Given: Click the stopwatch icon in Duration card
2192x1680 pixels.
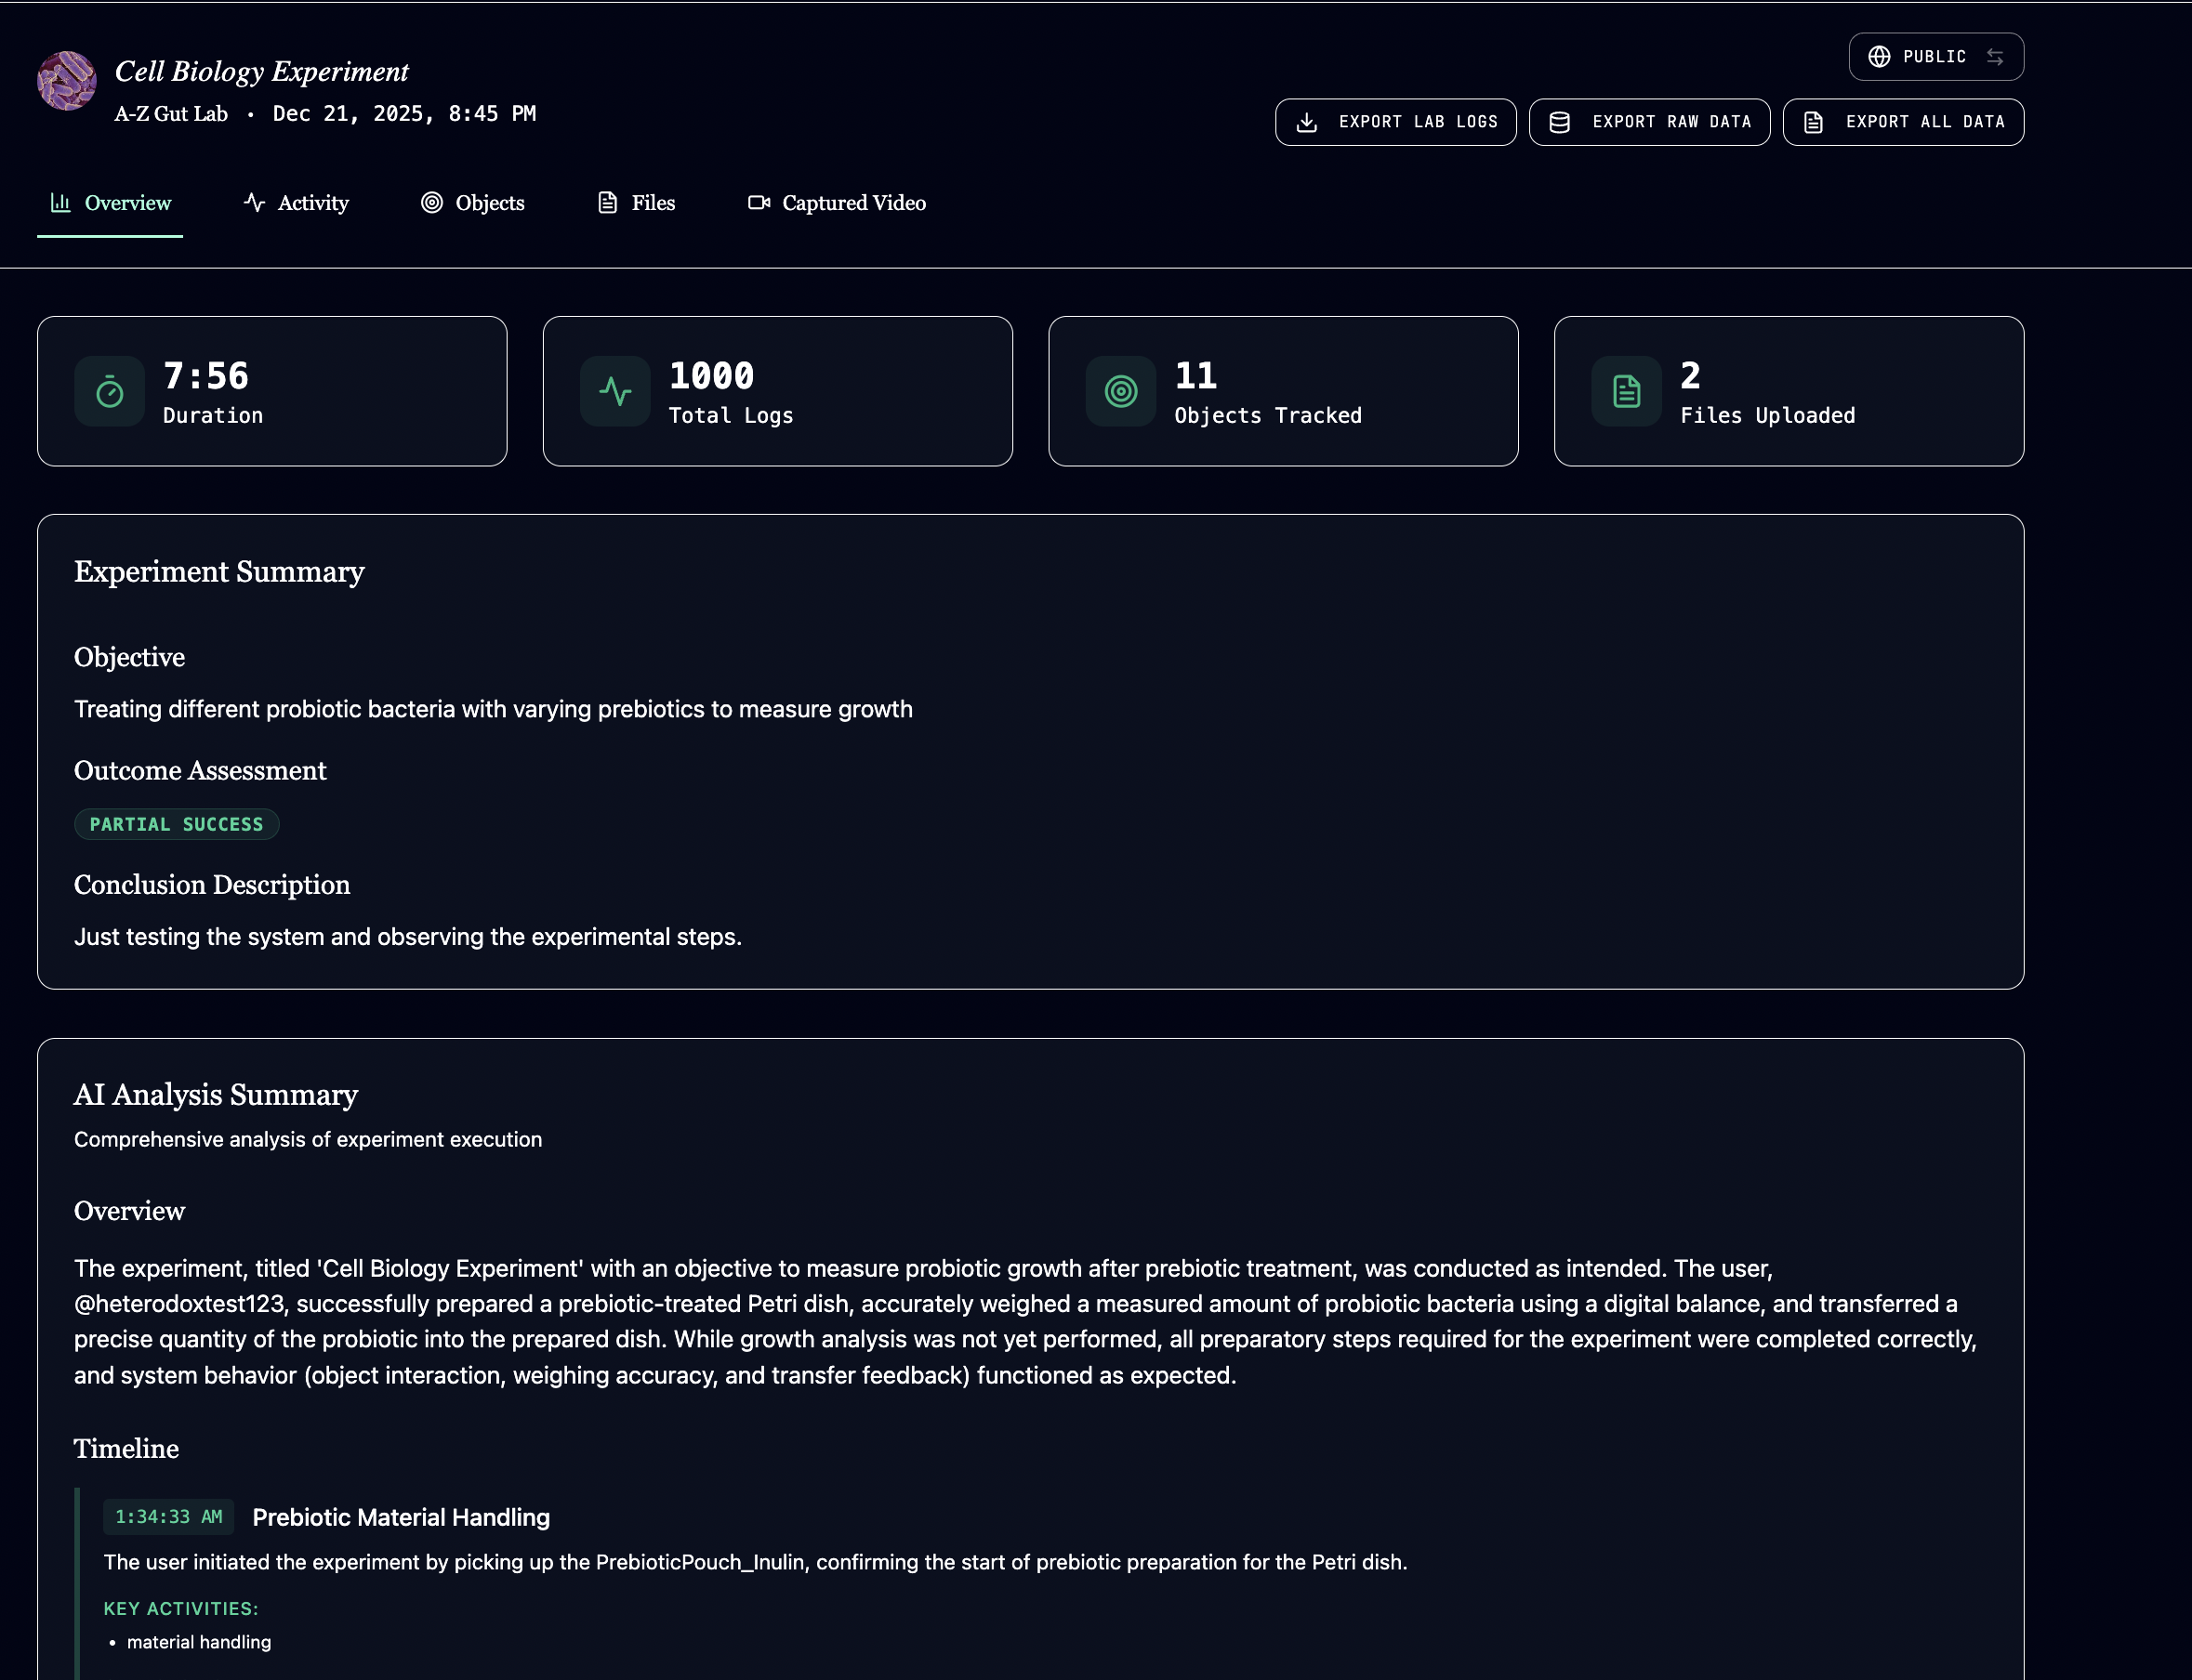Looking at the screenshot, I should point(109,392).
